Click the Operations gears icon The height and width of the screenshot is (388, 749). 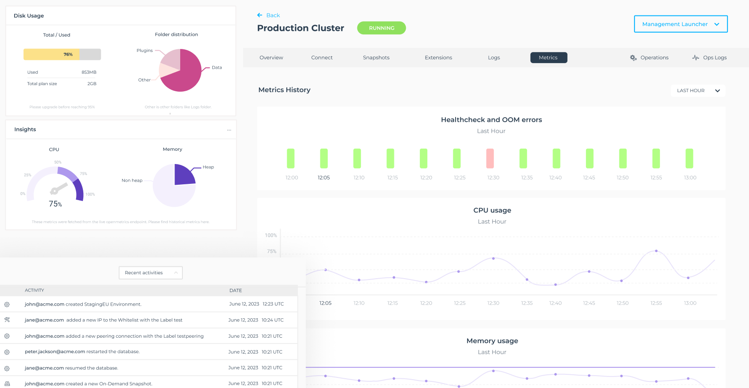[x=633, y=58]
